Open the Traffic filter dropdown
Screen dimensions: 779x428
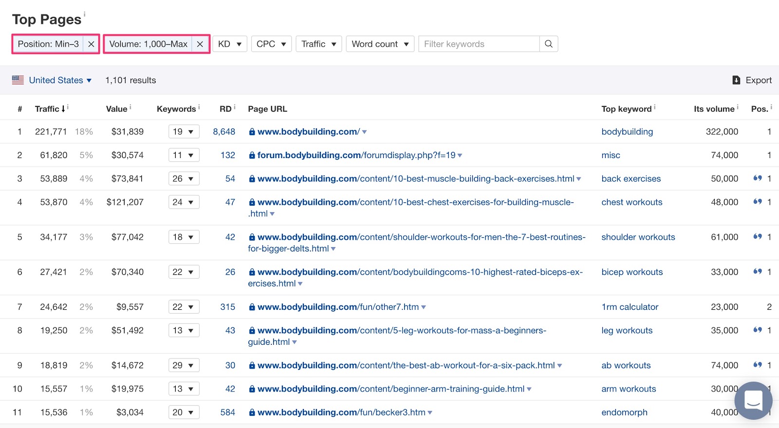click(319, 44)
